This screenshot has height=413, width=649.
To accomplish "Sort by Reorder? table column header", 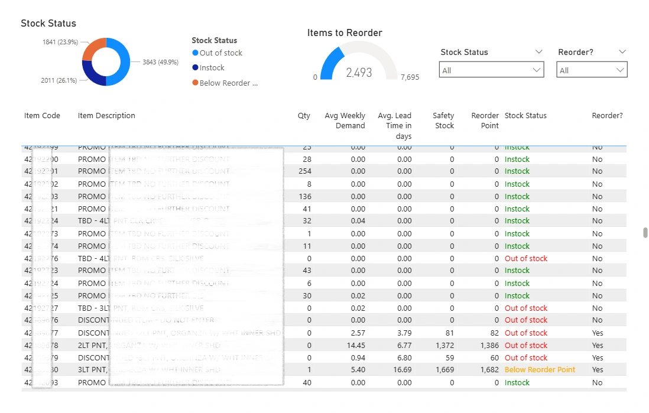I will click(607, 115).
